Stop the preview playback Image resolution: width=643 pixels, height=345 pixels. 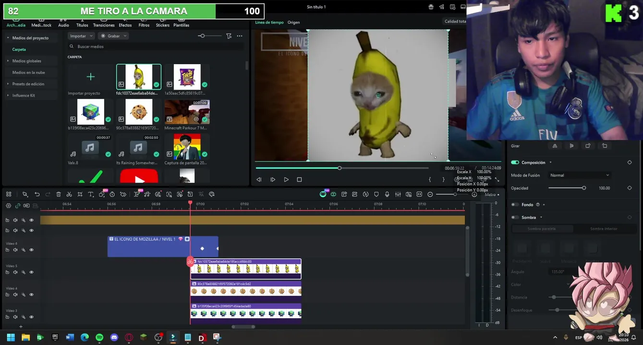click(299, 180)
